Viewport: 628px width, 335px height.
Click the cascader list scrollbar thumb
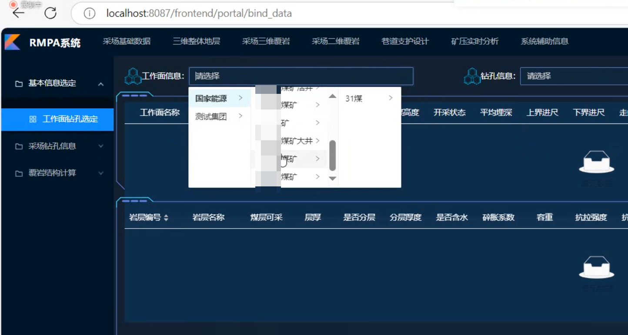[332, 156]
